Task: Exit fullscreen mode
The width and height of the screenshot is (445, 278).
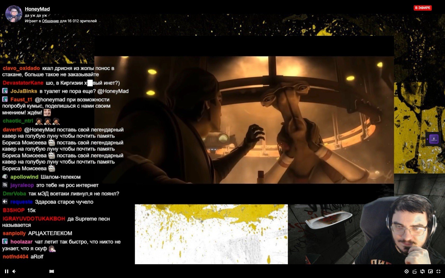Action: click(x=438, y=271)
